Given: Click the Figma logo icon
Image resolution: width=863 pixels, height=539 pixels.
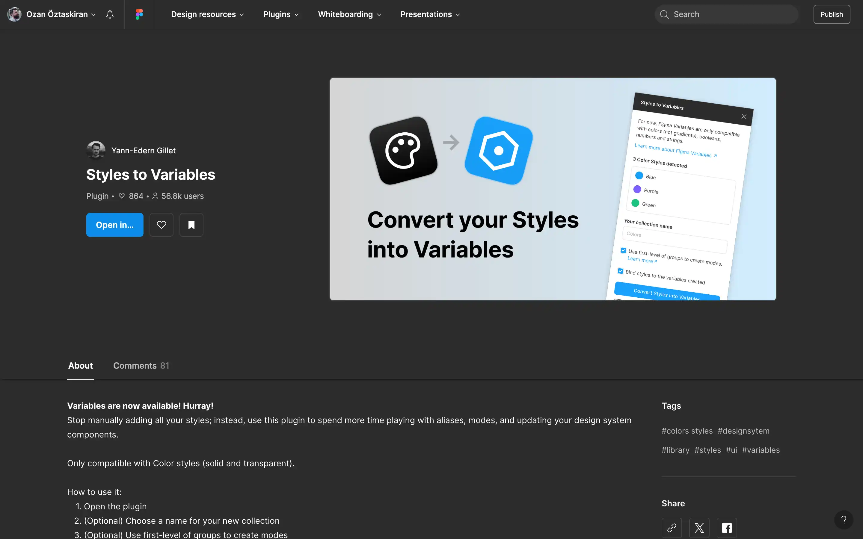Looking at the screenshot, I should (x=139, y=14).
